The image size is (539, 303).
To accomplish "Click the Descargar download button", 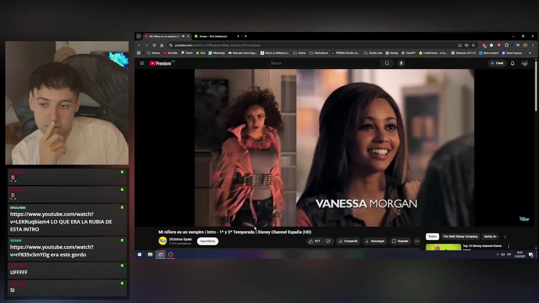I will coord(375,241).
